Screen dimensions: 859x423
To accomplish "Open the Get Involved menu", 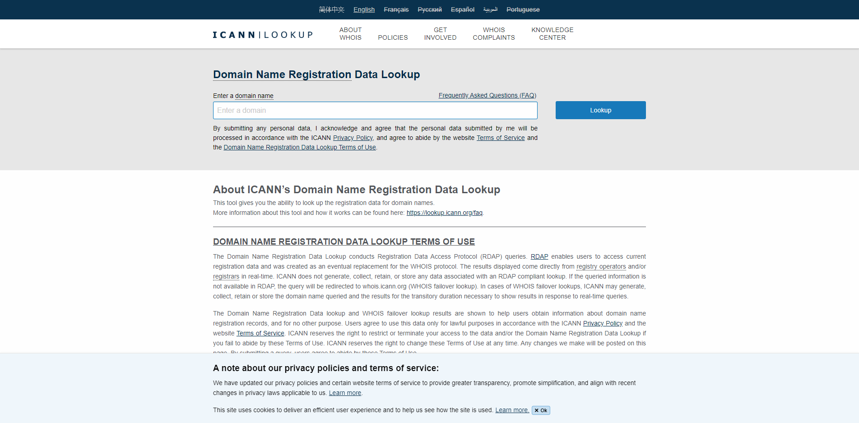I will pyautogui.click(x=440, y=34).
